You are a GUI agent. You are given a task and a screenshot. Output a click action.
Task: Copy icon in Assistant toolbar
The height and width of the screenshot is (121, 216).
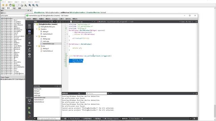pyautogui.click(x=18, y=5)
